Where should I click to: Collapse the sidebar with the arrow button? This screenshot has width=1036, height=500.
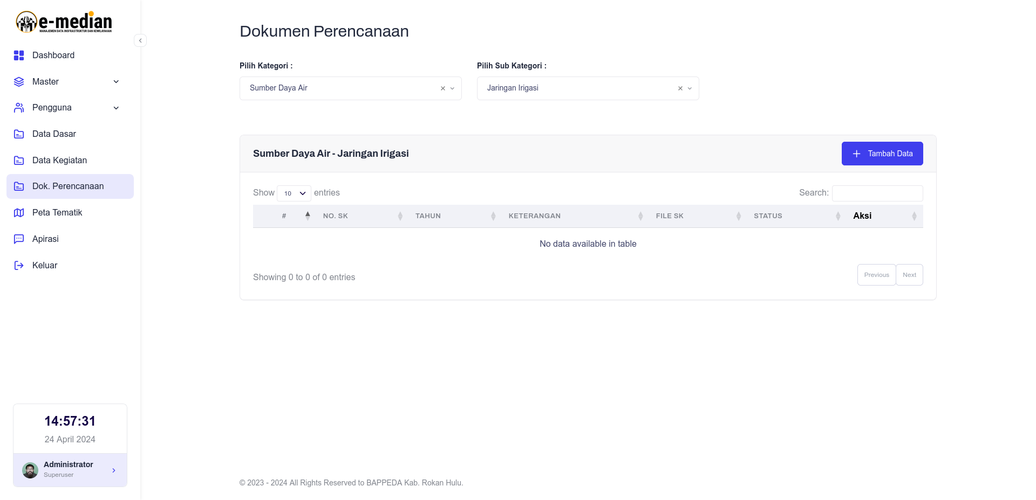140,40
